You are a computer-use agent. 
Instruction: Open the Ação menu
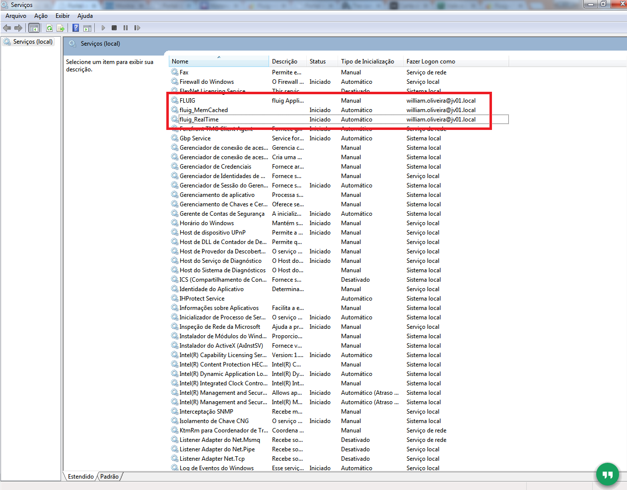(41, 16)
